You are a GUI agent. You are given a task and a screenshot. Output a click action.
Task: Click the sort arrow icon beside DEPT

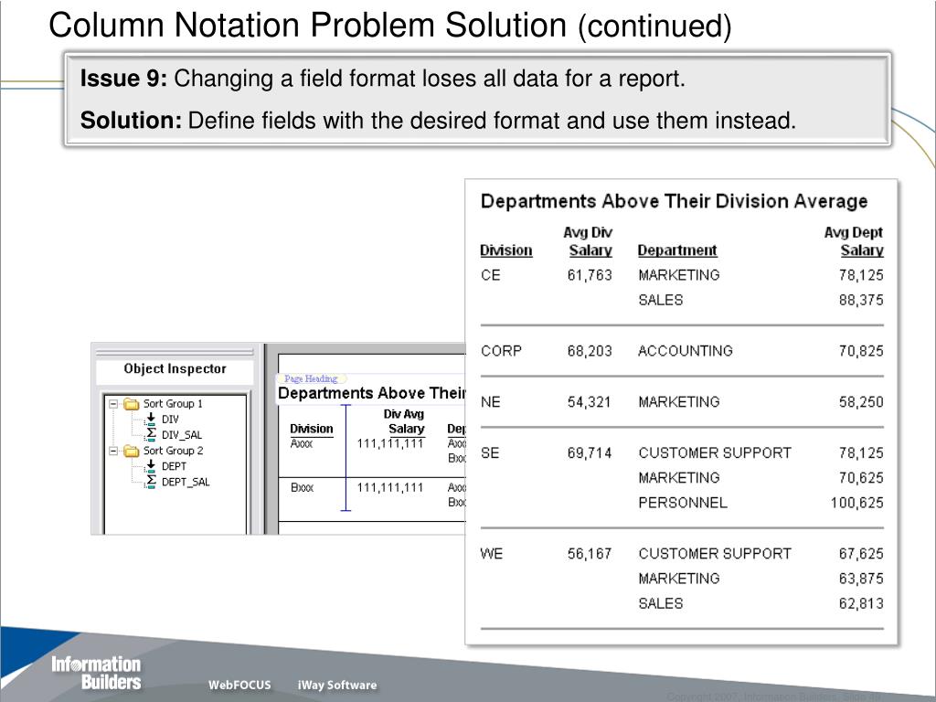[151, 466]
